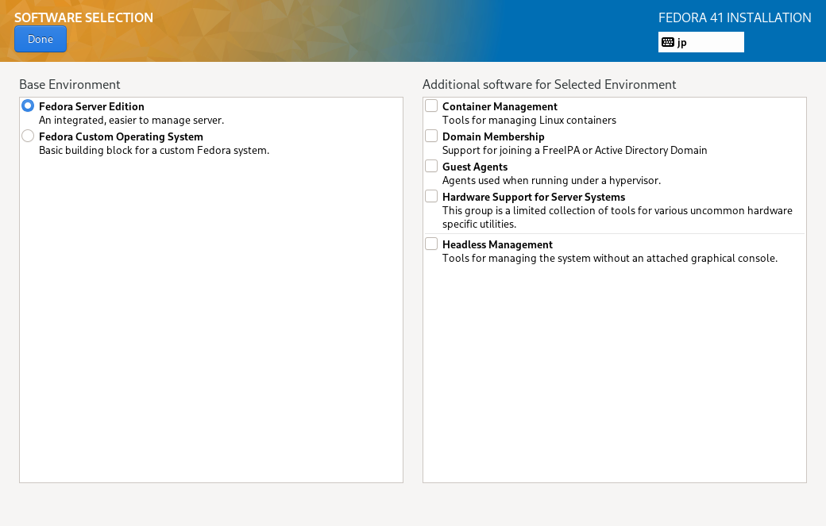
Task: Click 'Agents used when running under a hypervisor.'
Action: (x=551, y=180)
